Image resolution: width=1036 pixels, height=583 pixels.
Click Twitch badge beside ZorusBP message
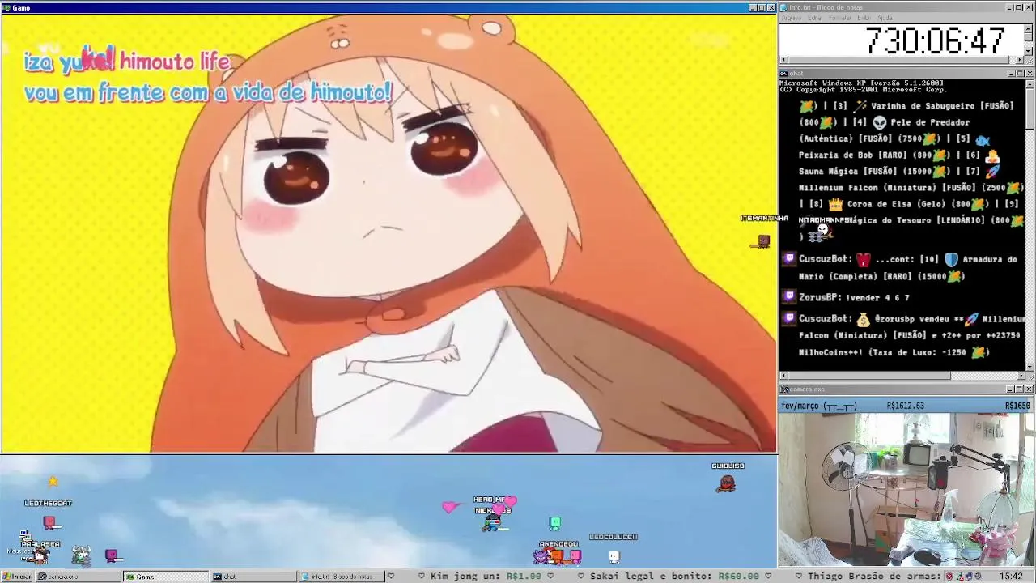(789, 298)
